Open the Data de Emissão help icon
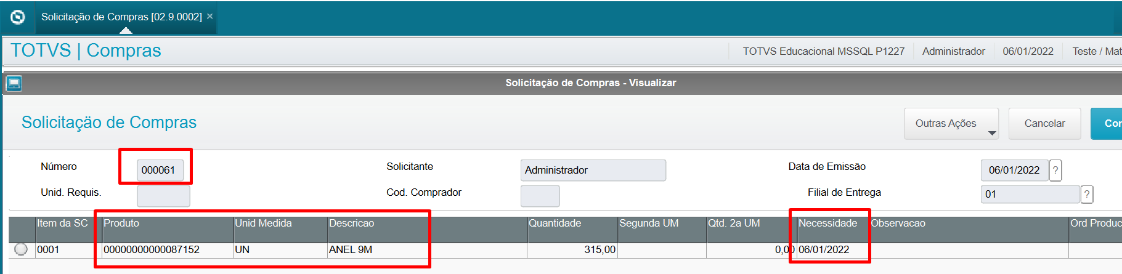This screenshot has height=274, width=1122. coord(1055,170)
